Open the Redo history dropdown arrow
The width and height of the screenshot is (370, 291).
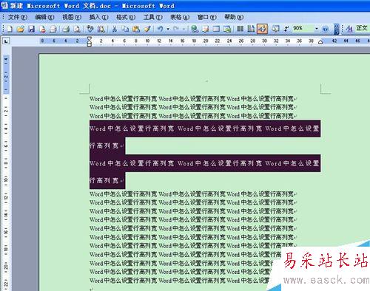pyautogui.click(x=184, y=29)
